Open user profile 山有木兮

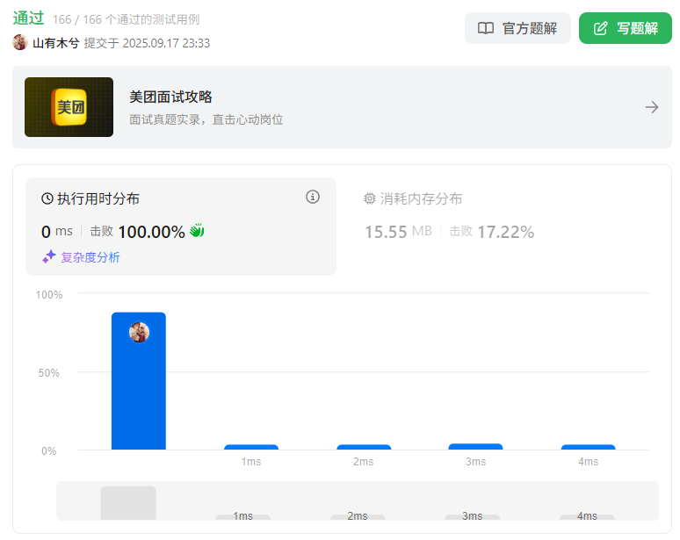pyautogui.click(x=56, y=43)
